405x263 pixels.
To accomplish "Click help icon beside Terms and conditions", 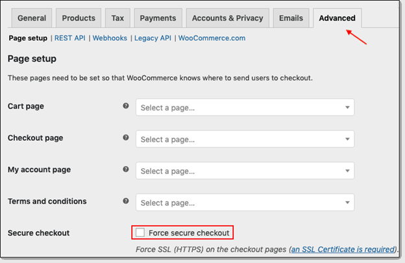I will 126,201.
